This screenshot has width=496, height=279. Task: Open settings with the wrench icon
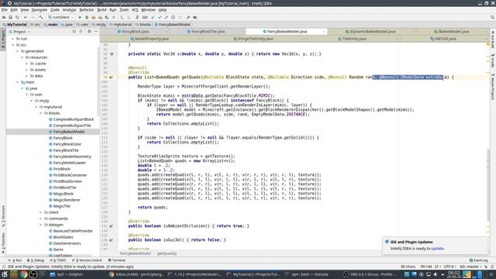[188, 17]
